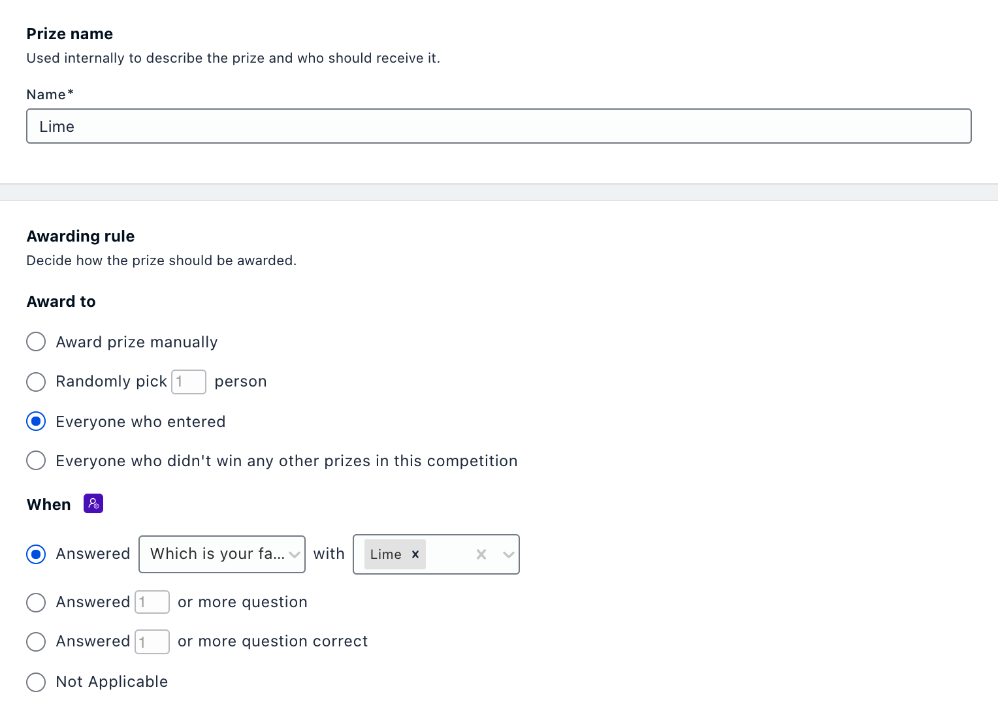Viewport: 998px width, 713px height.
Task: Click the 'Not Applicable' label text
Action: pyautogui.click(x=112, y=682)
